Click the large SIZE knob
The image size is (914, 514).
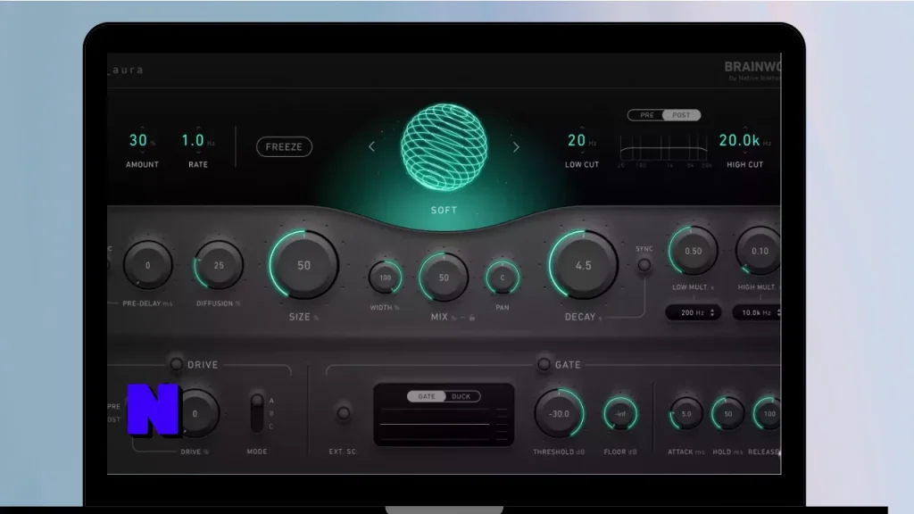[303, 265]
